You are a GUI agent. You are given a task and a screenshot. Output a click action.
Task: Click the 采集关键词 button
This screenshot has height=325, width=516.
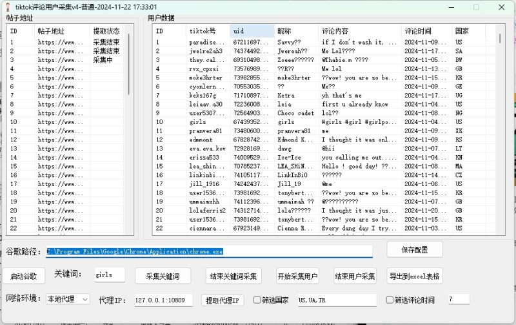[163, 276]
